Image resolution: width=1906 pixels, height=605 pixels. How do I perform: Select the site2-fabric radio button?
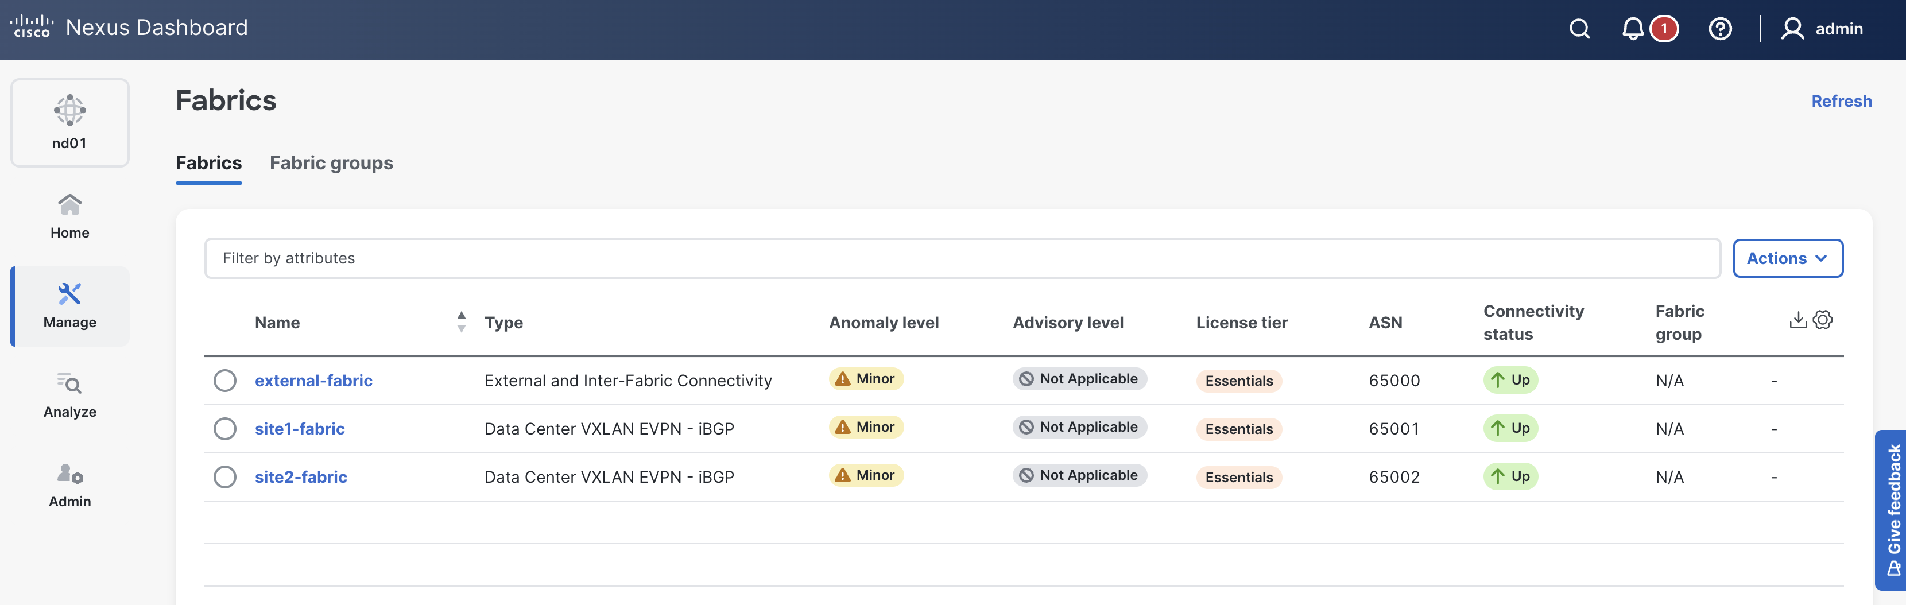[x=225, y=477]
